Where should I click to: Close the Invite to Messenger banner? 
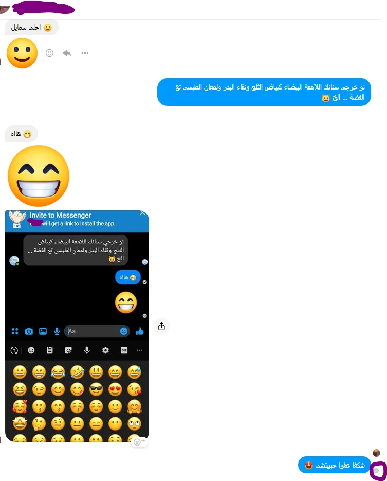point(142,213)
